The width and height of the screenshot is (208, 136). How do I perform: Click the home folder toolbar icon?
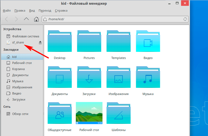(x=36, y=19)
